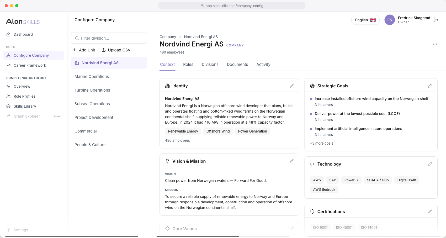The height and width of the screenshot is (238, 446).
Task: Click the upload icon for Upload CSV
Action: click(x=104, y=50)
